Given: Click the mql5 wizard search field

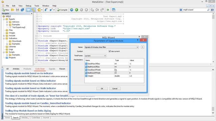Looking at the screenshot, I should pyautogui.click(x=194, y=10).
